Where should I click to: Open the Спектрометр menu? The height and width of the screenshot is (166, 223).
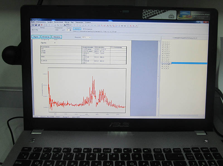click(41, 22)
